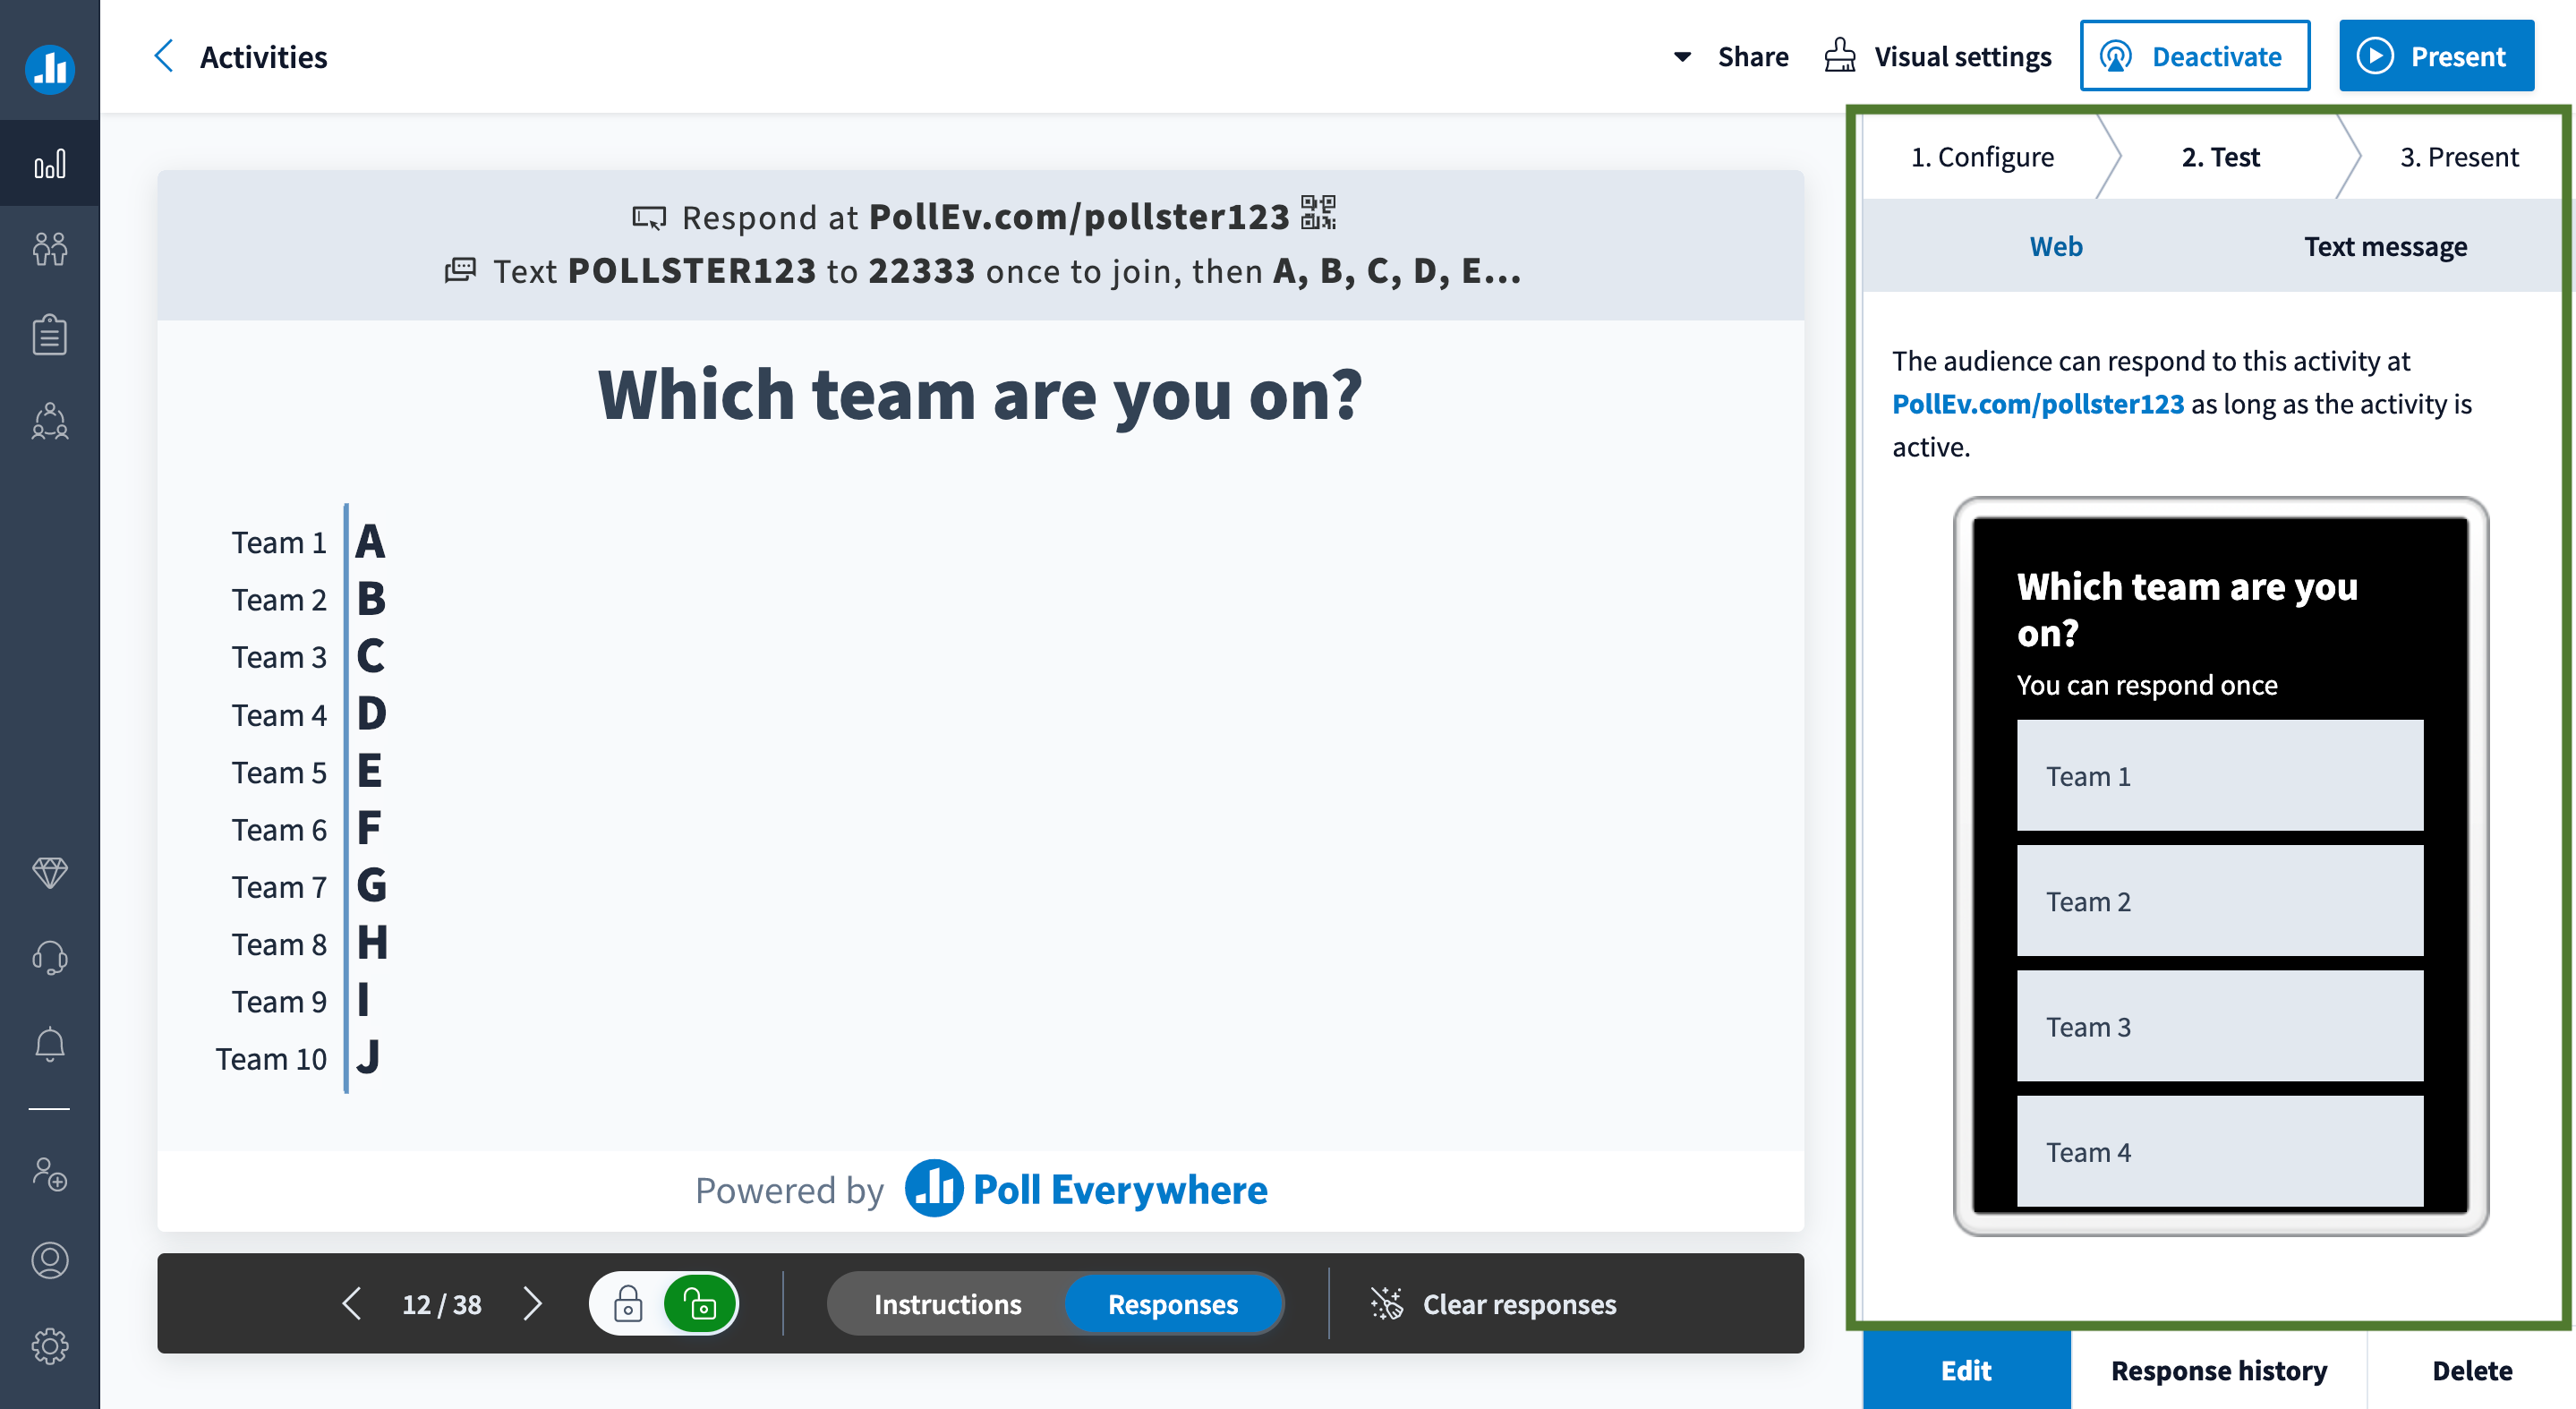Open the Teams sidebar icon

pos(50,421)
